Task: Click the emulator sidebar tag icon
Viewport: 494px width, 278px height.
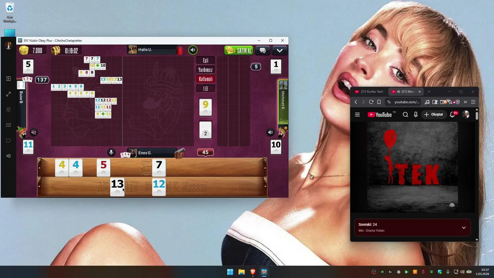Action: 8,141
